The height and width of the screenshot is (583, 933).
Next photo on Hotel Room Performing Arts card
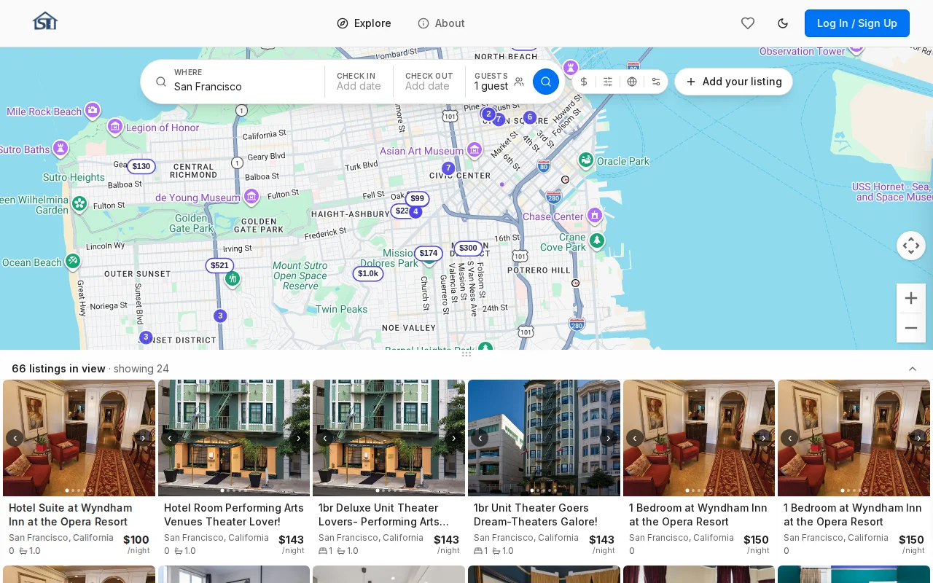tap(298, 438)
